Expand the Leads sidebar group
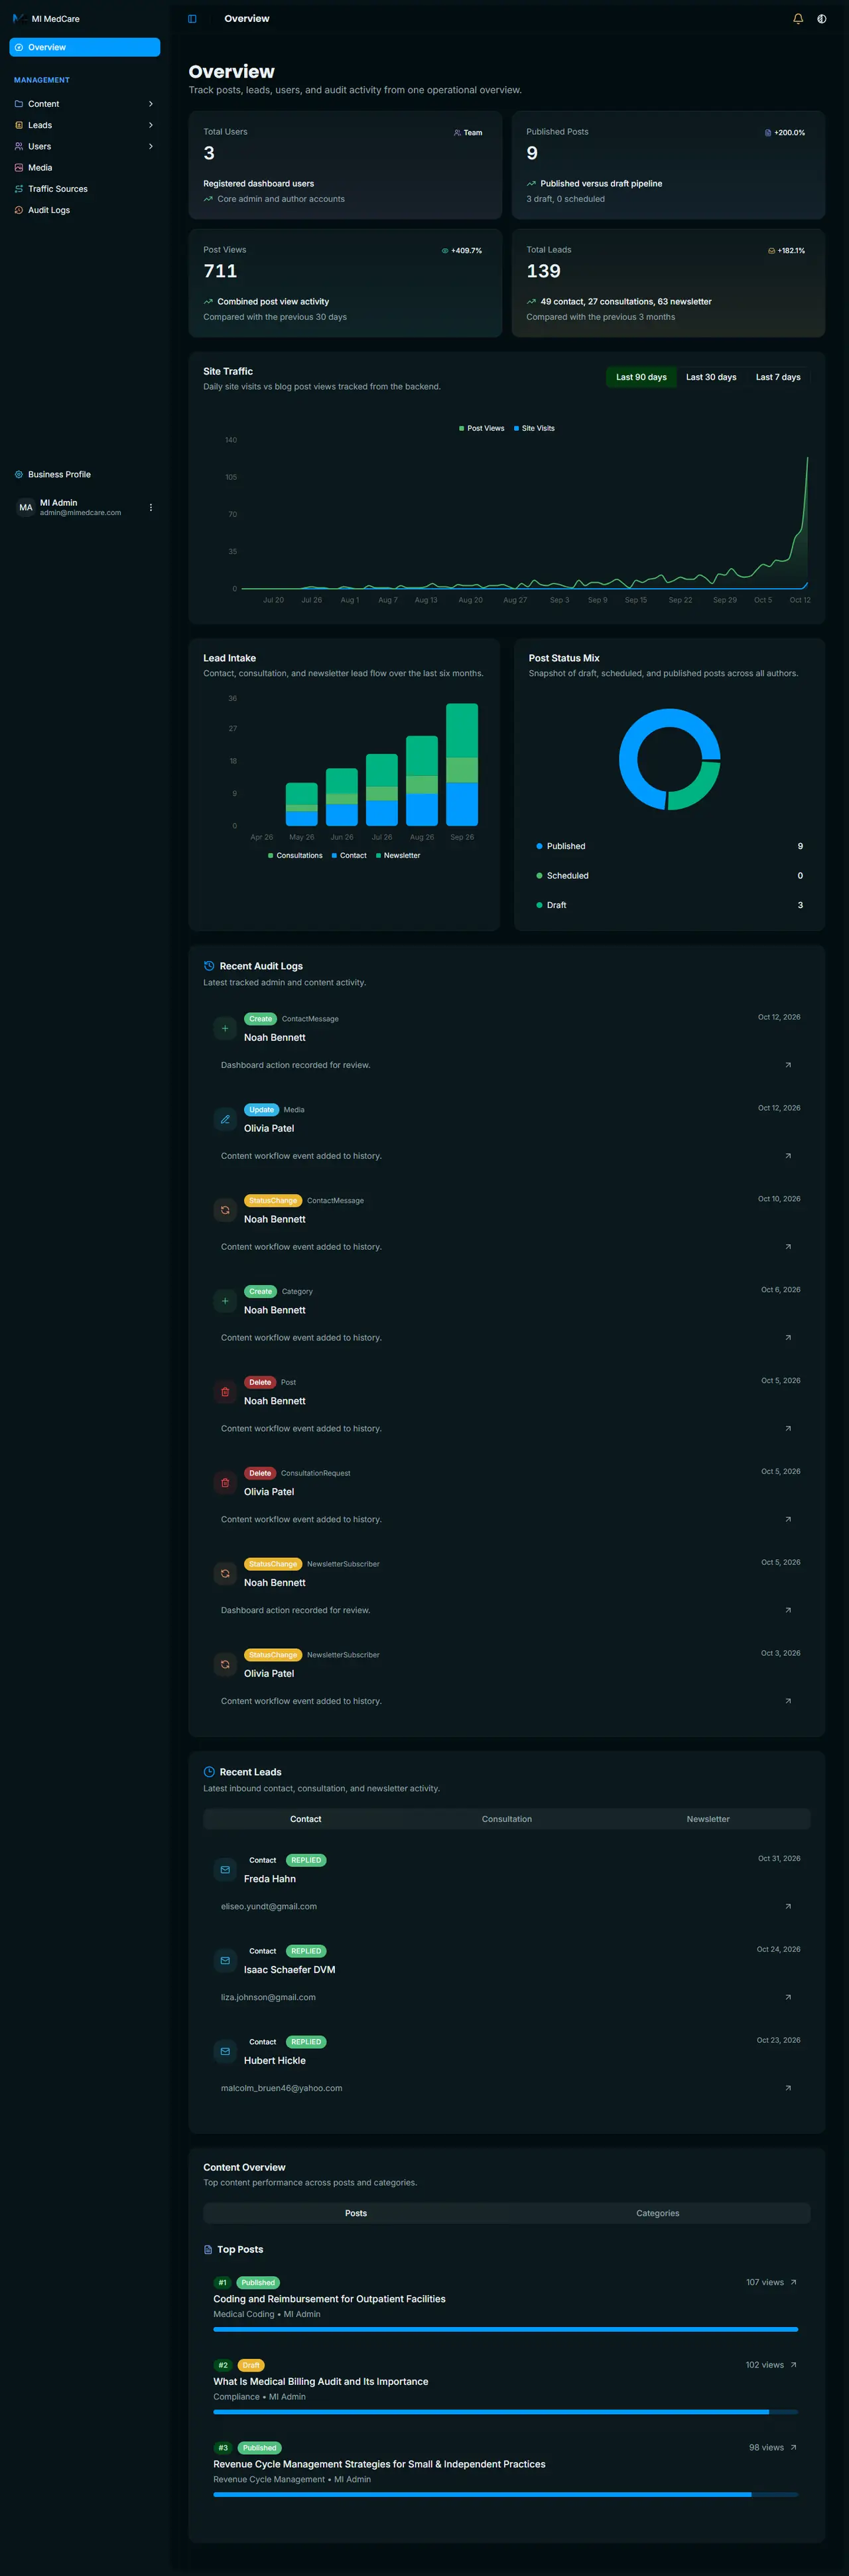The width and height of the screenshot is (849, 2576). tap(85, 125)
